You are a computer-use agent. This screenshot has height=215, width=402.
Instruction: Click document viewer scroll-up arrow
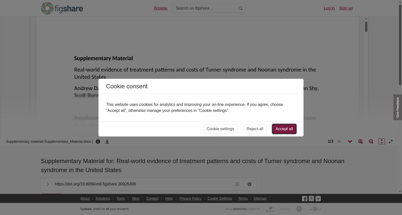tap(366, 19)
